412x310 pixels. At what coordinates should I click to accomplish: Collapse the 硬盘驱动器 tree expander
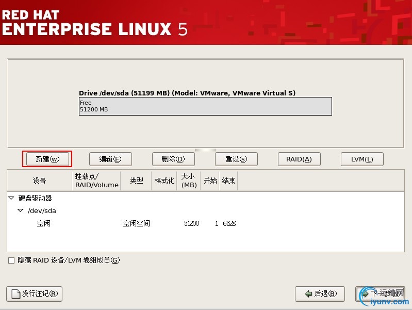coord(11,198)
